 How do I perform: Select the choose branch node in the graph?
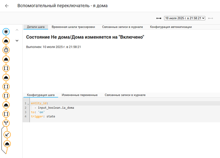point(6,123)
